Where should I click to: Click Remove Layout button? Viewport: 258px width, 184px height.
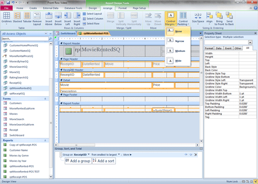click(37, 19)
